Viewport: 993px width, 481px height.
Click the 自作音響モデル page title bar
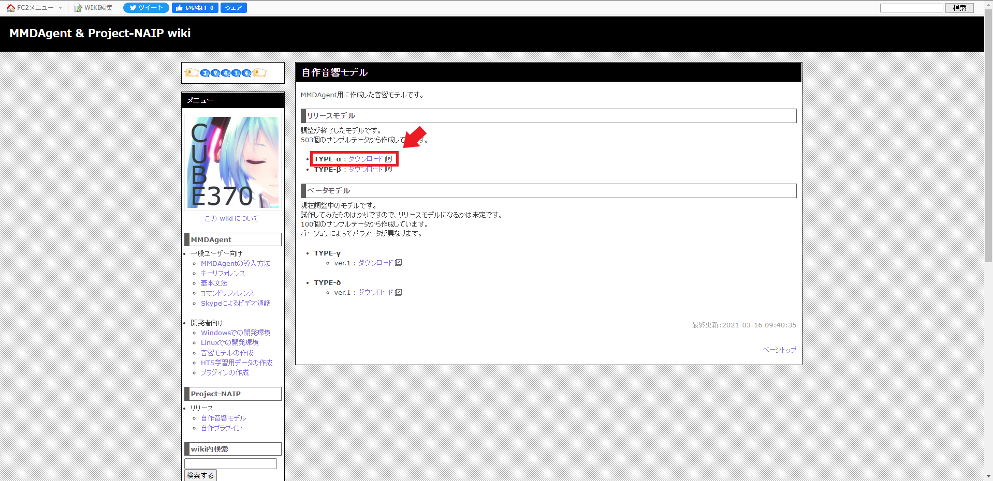[x=549, y=72]
